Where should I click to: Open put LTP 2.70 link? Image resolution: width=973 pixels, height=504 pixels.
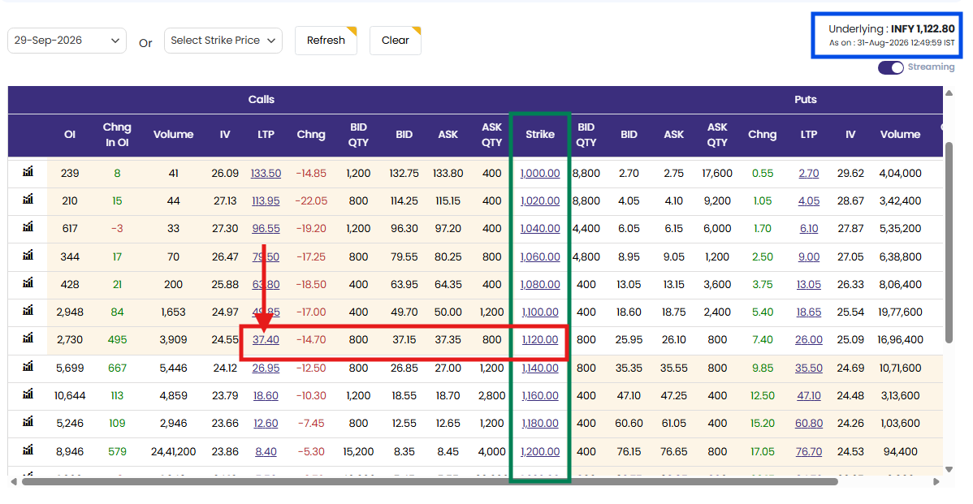tap(809, 174)
